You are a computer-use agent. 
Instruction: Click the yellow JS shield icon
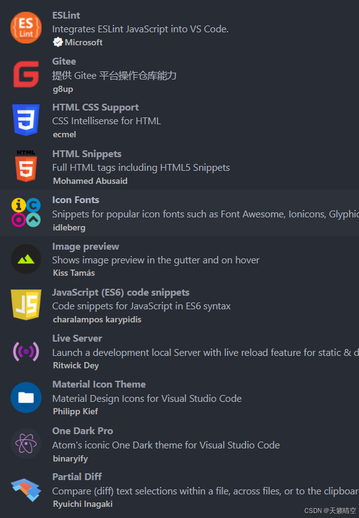[x=26, y=304]
